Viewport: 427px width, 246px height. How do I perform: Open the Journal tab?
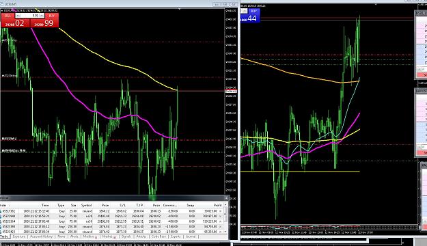191,236
